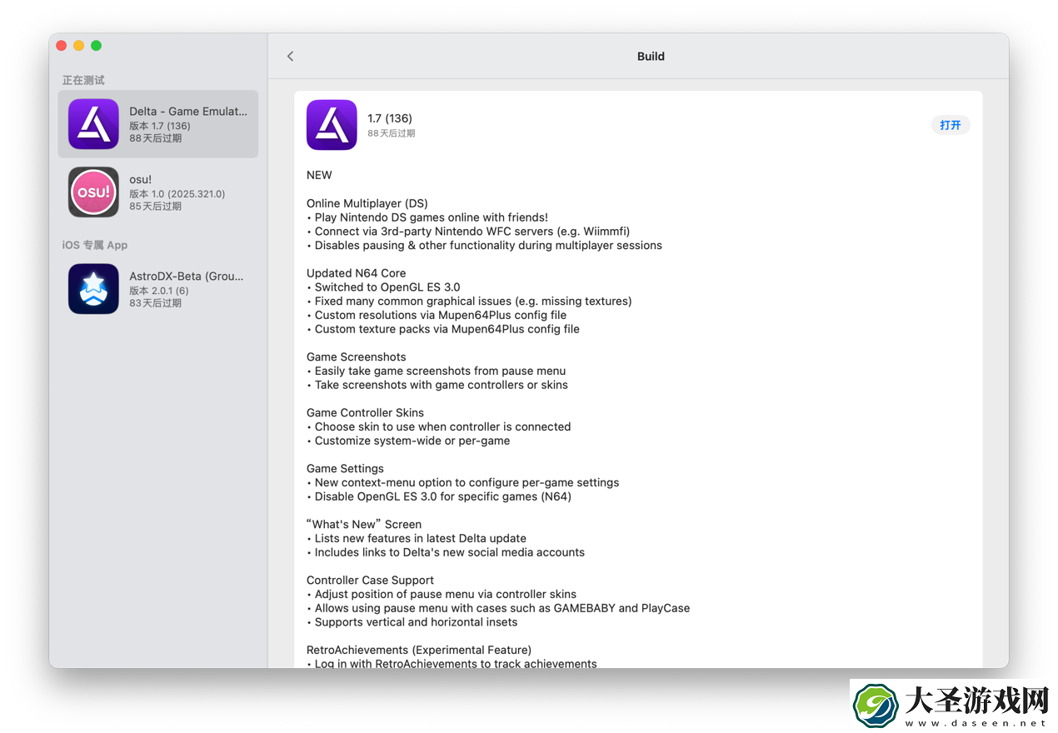The image size is (1058, 733).
Task: Click 版本 2.0.1 (6) under AstroDX
Action: coord(159,291)
